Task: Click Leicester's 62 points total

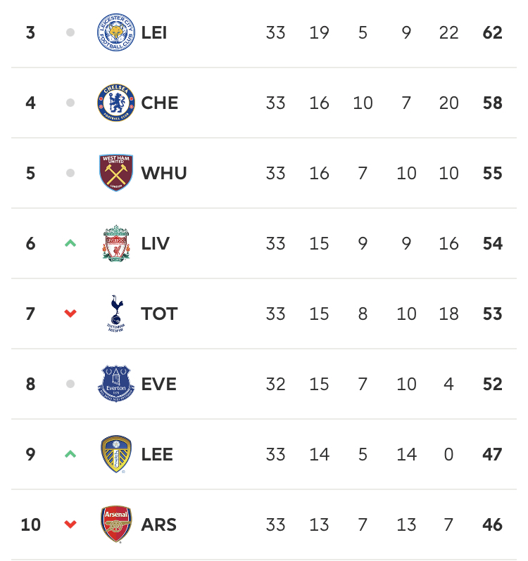Action: 493,33
